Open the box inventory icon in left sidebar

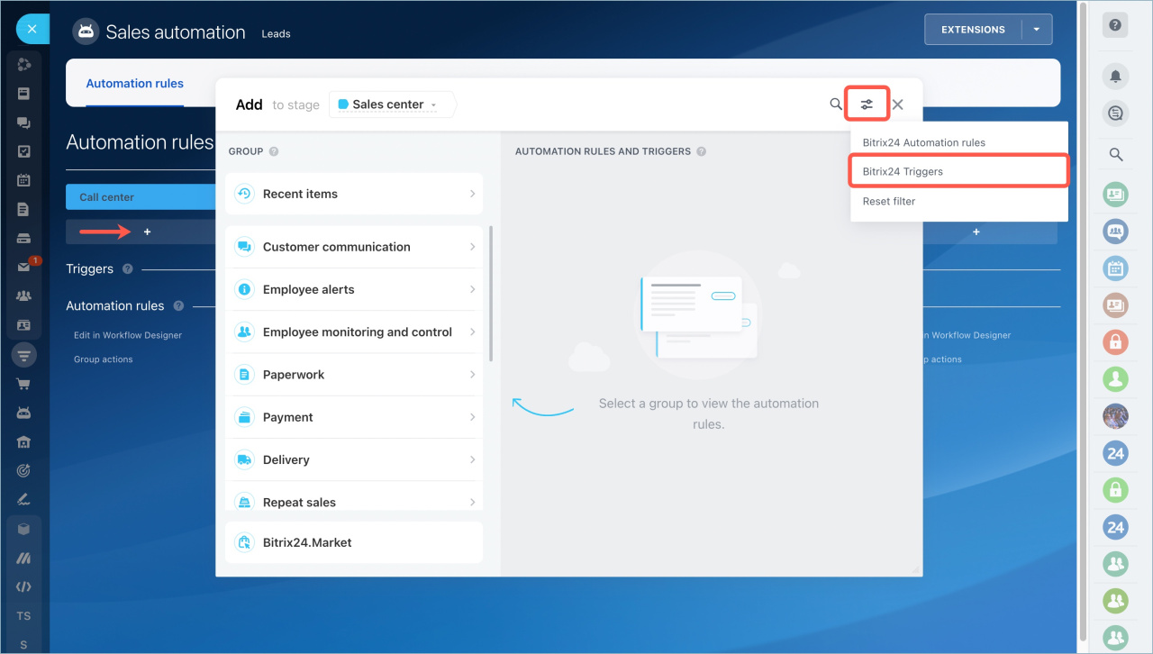pyautogui.click(x=24, y=529)
